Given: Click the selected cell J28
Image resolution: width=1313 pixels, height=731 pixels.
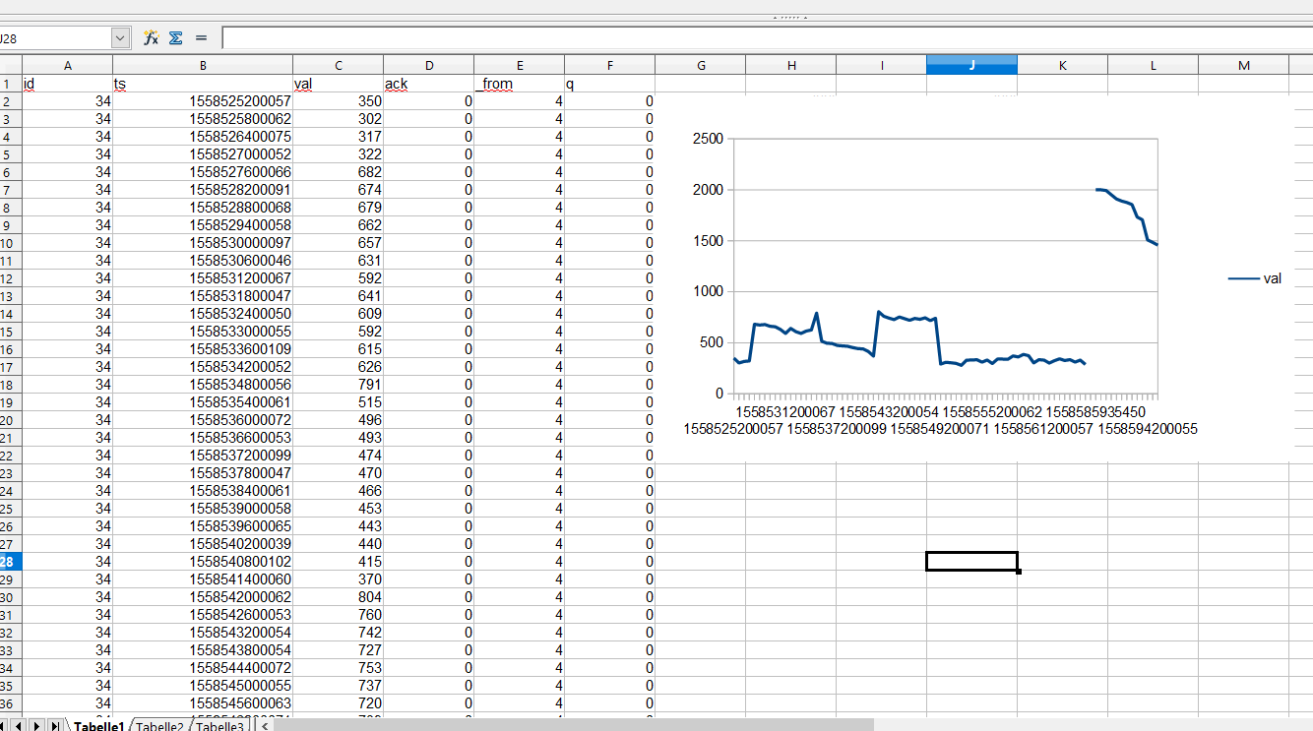Looking at the screenshot, I should [971, 562].
